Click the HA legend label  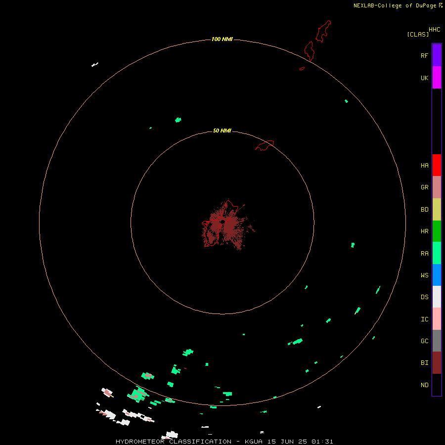425,166
